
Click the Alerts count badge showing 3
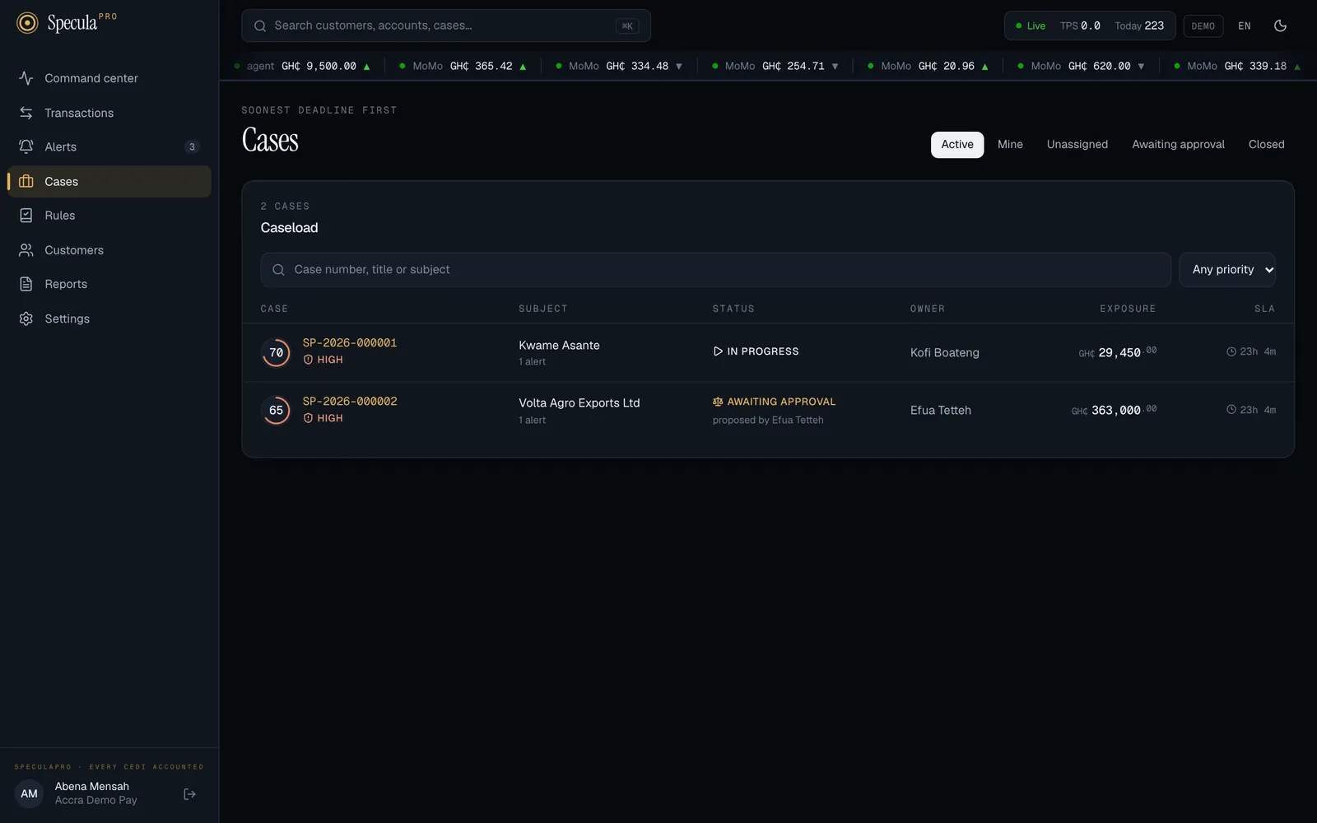point(192,146)
